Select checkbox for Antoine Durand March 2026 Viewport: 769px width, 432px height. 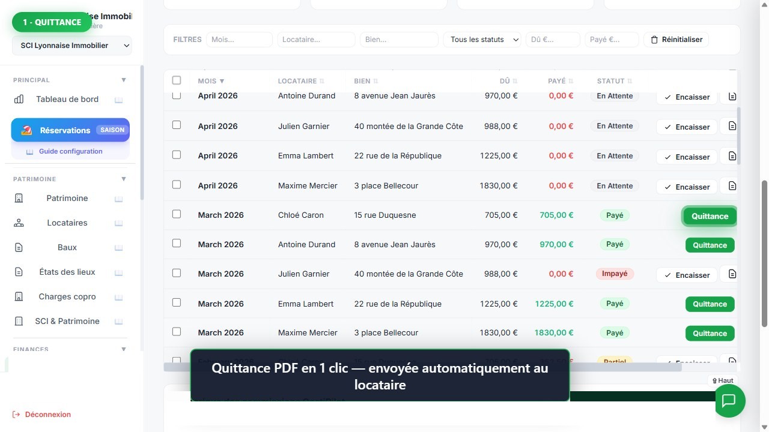pyautogui.click(x=177, y=244)
